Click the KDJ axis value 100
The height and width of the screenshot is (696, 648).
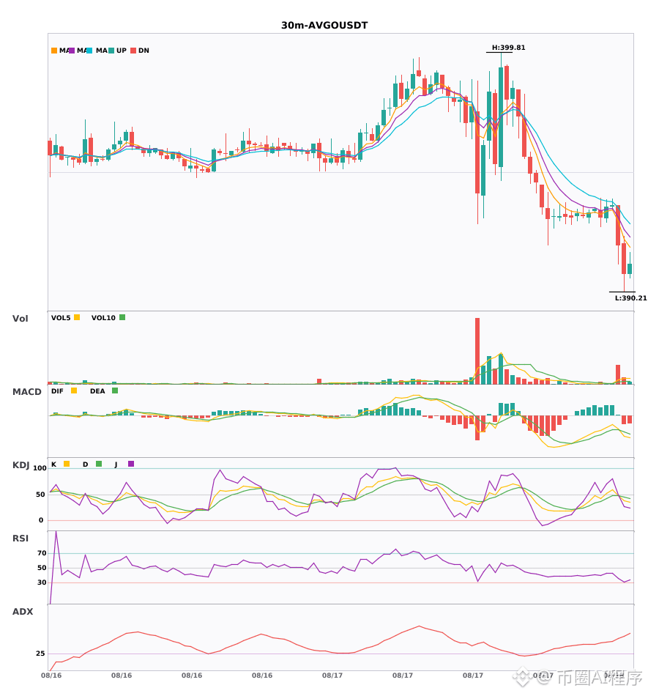coord(40,468)
